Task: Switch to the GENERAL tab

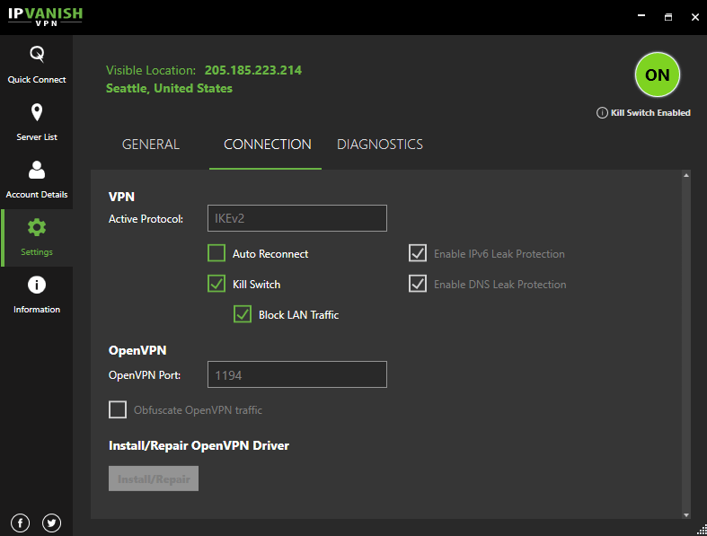Action: pos(151,145)
